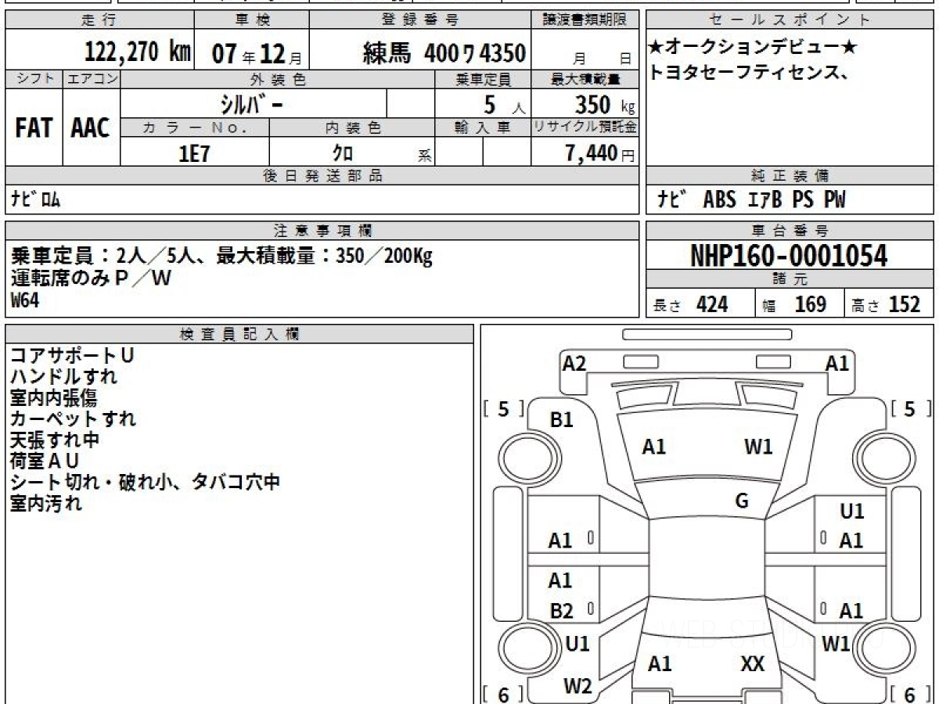Click the セールスポイント header
Screen dimensions: 939x704
[790, 20]
